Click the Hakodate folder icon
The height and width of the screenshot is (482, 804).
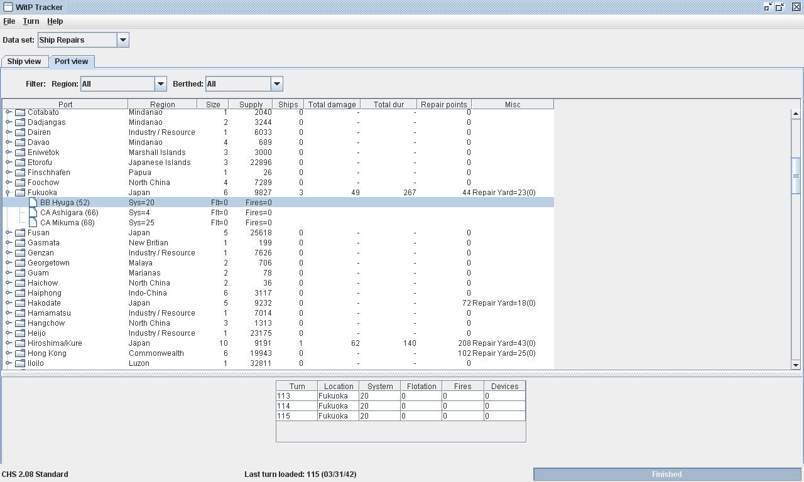tap(20, 303)
